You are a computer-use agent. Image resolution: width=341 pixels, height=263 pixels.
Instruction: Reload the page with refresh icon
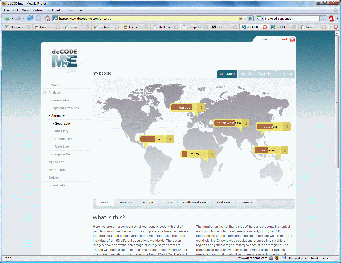pos(30,18)
